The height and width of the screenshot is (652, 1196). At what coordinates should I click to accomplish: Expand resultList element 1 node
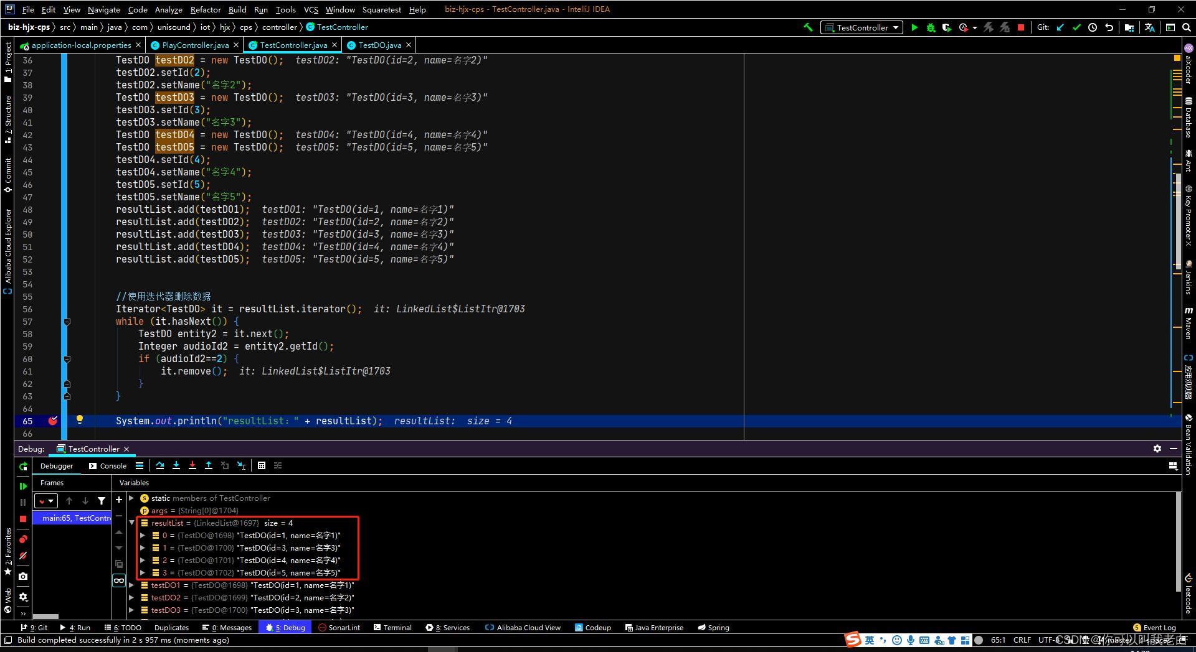pos(143,548)
